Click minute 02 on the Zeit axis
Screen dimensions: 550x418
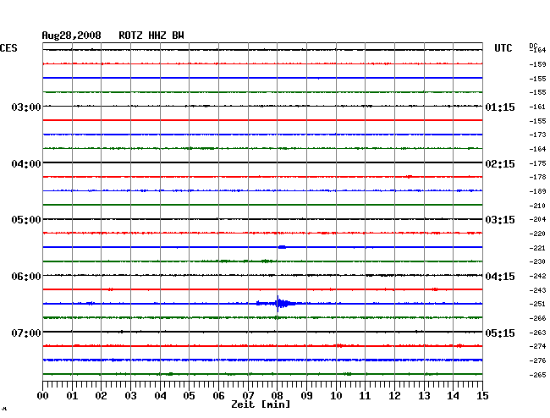coord(101,396)
